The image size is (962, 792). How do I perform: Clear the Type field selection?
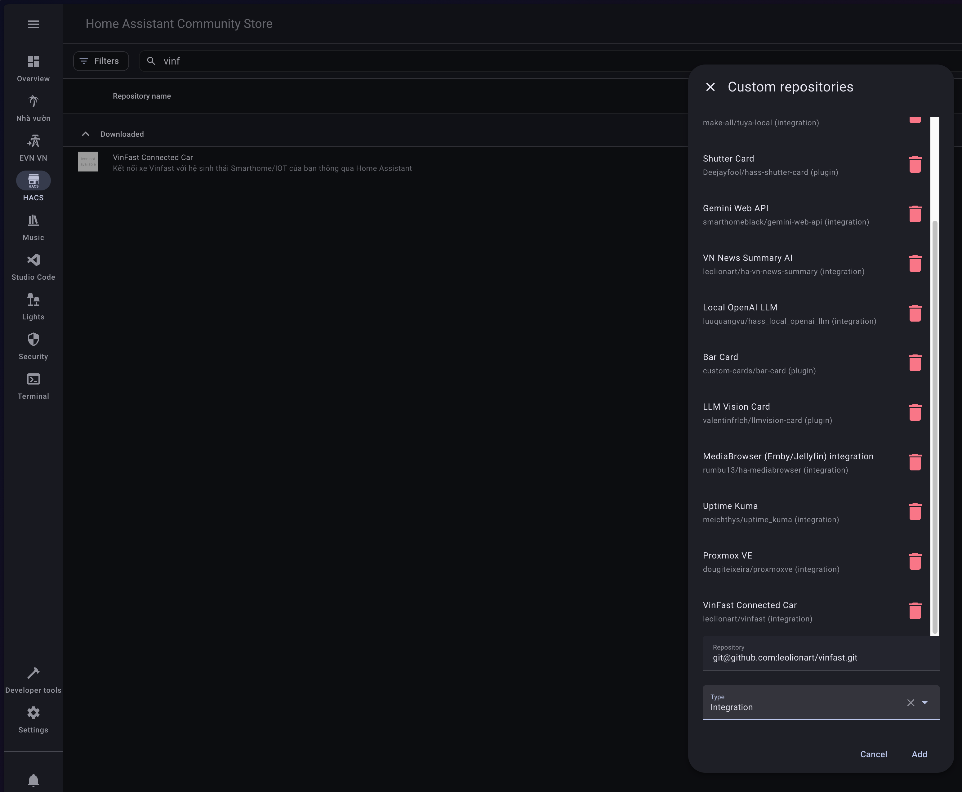click(911, 703)
